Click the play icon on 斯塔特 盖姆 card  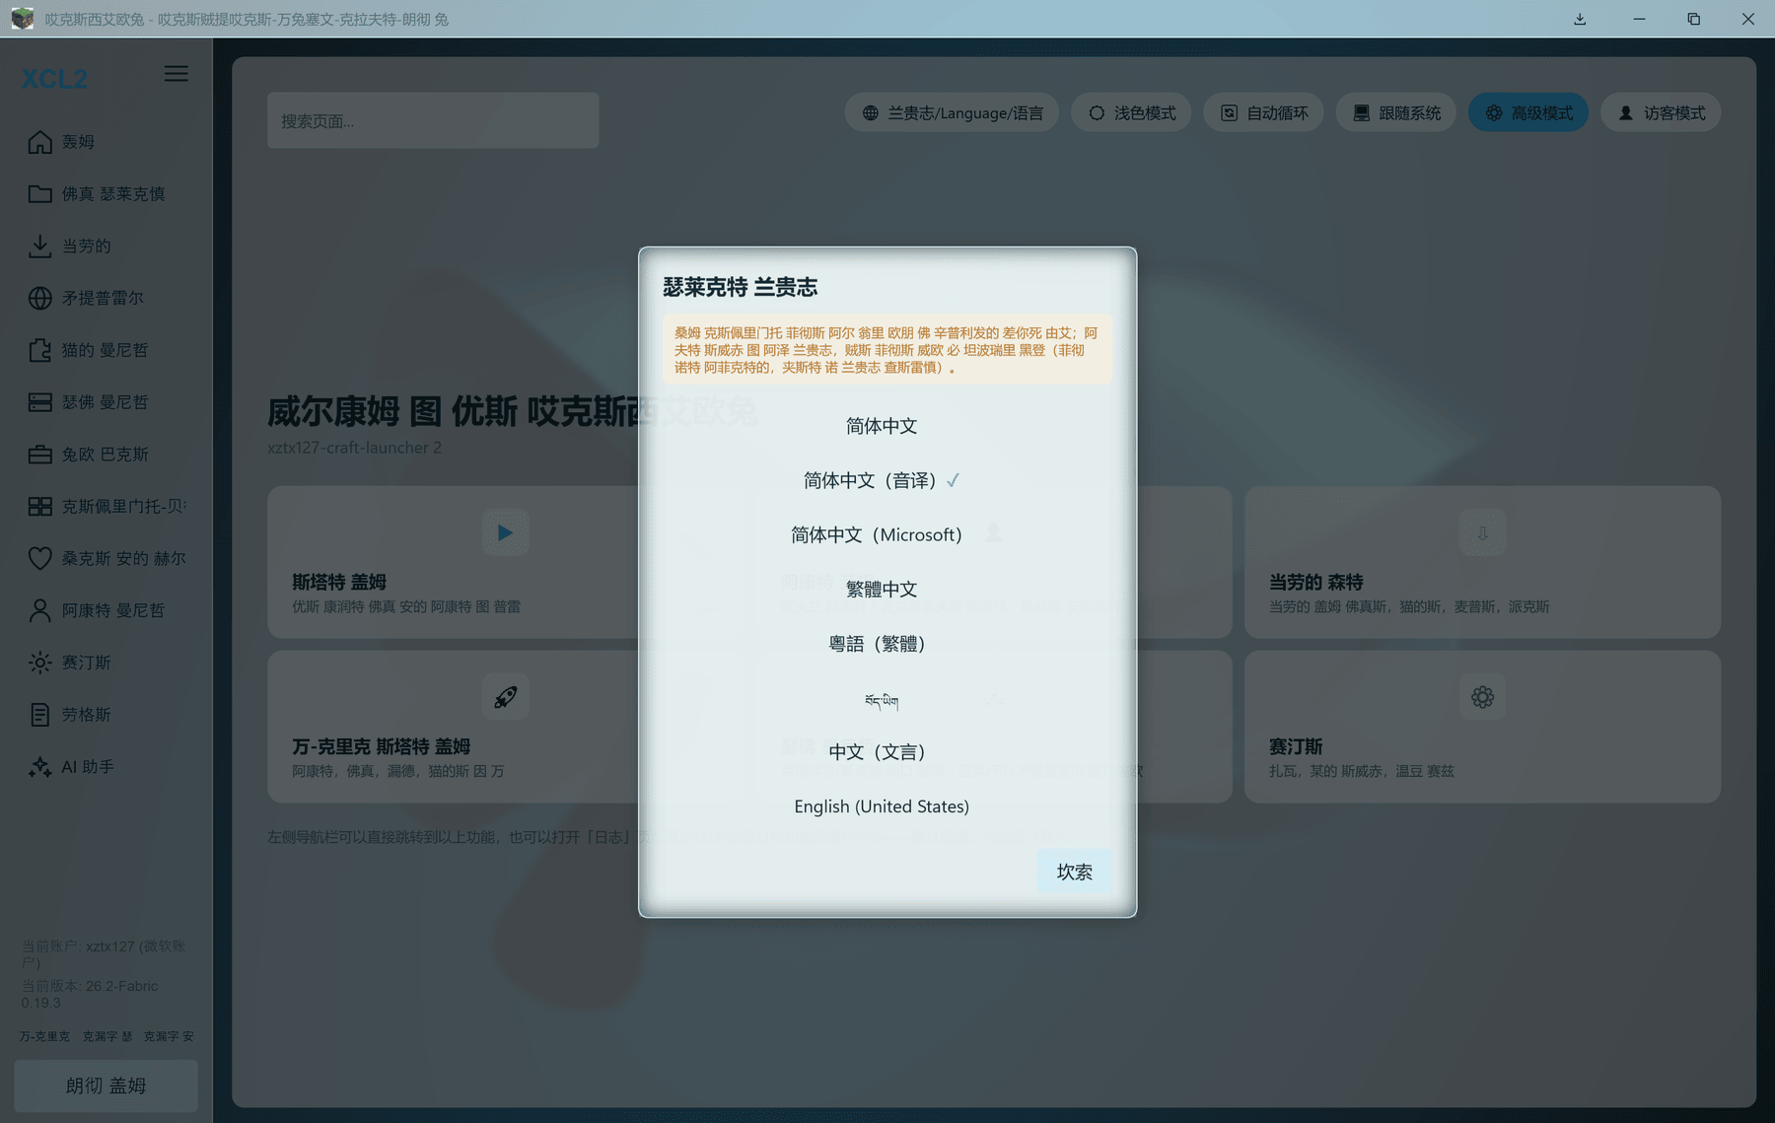505,533
